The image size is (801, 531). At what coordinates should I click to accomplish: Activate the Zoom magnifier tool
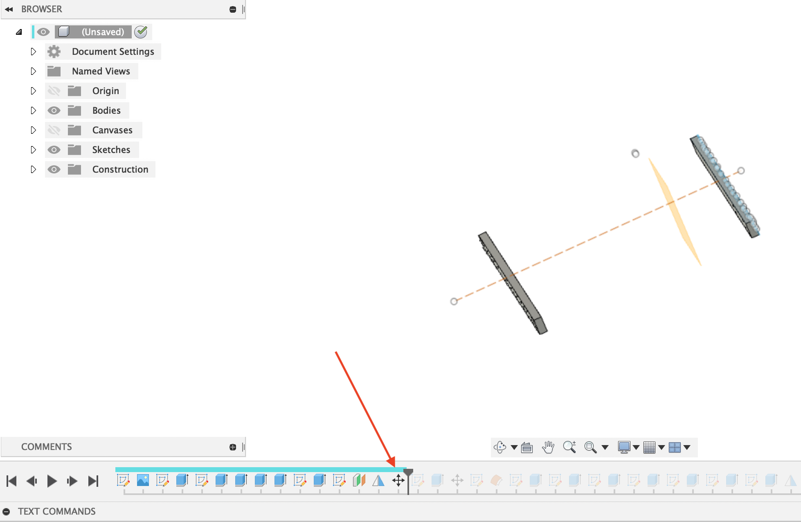click(569, 447)
